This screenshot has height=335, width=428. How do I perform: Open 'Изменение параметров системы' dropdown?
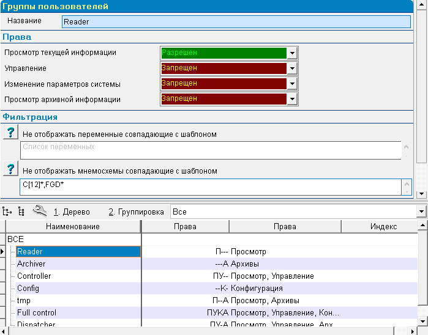click(292, 84)
